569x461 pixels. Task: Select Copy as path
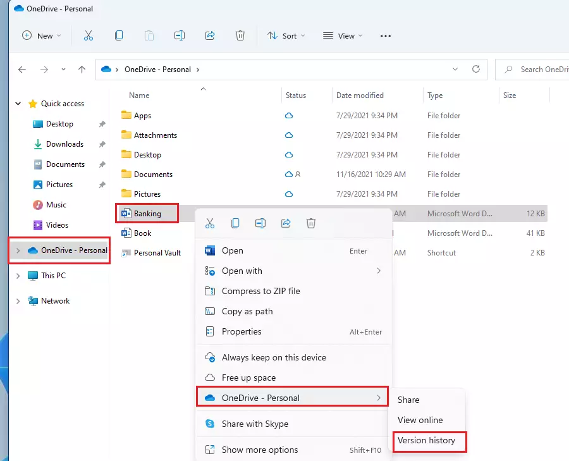(293, 312)
